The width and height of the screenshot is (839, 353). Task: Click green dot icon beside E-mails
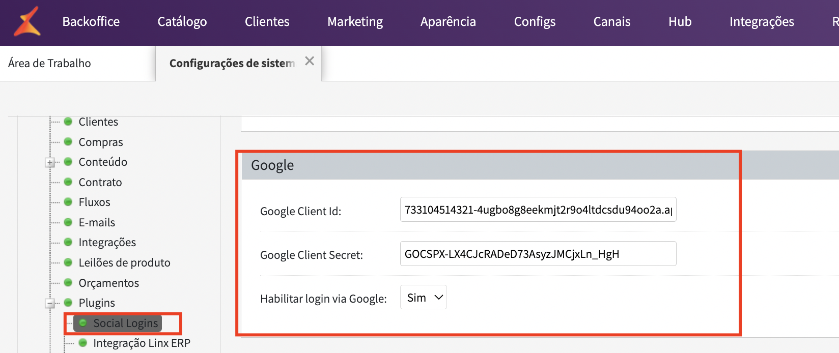click(68, 222)
